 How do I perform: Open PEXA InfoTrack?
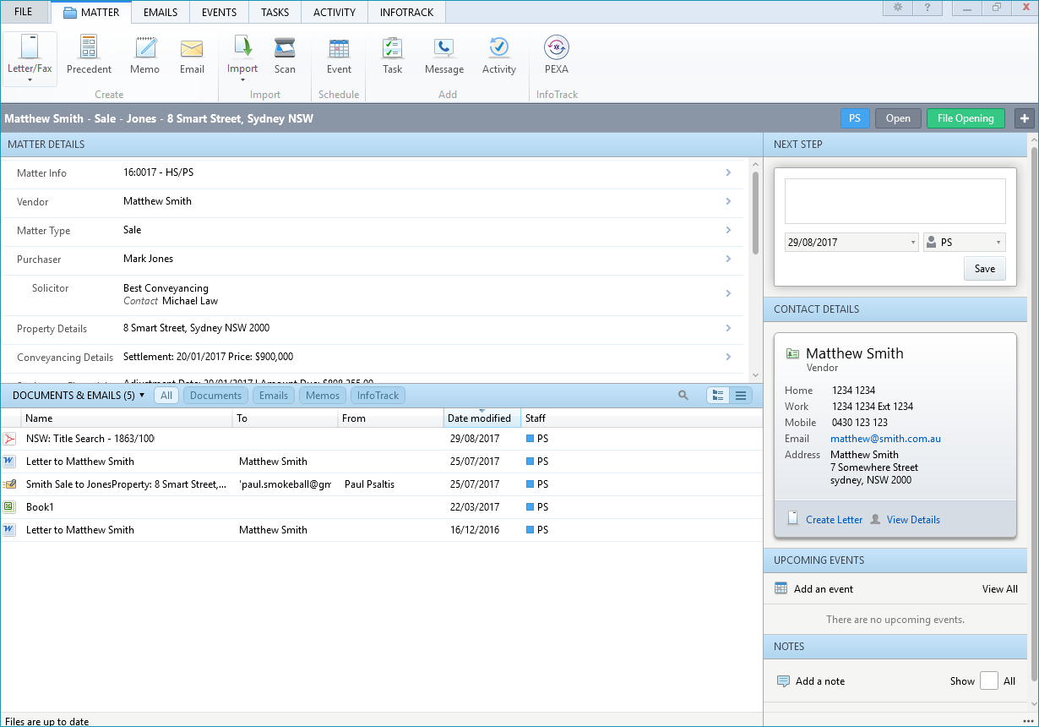tap(557, 54)
